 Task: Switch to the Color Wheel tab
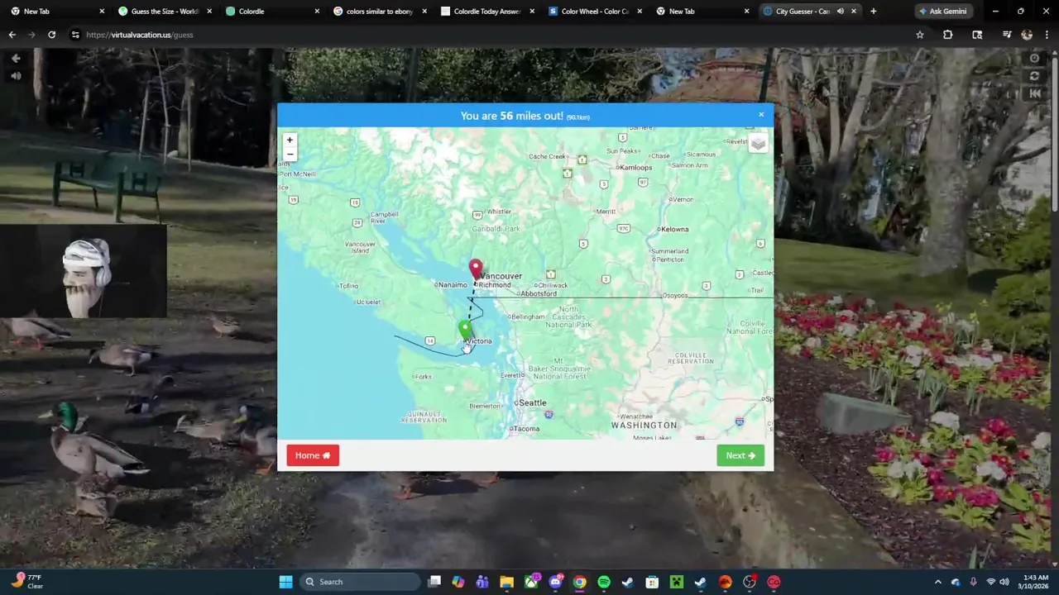(x=594, y=12)
